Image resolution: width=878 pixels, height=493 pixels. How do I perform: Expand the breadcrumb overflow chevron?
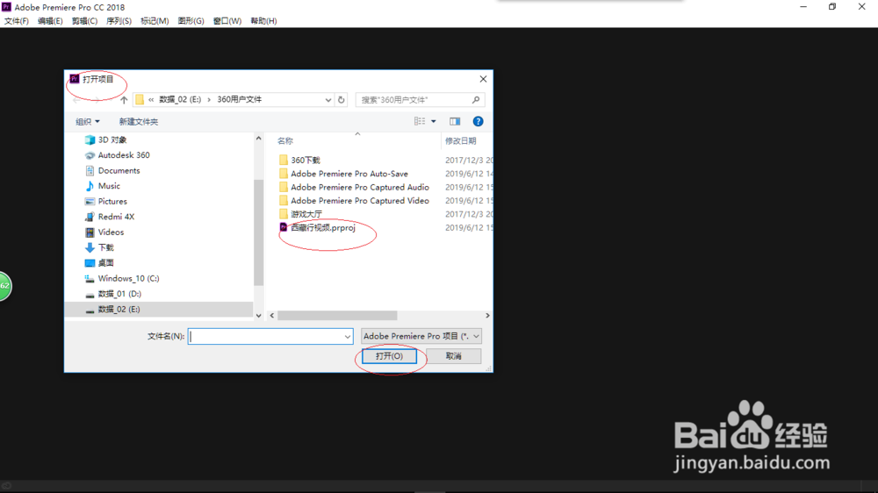coord(151,100)
